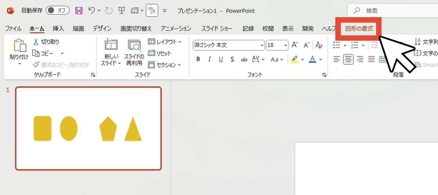Open the スライド ショー tab
This screenshot has width=438, height=195.
pos(217,29)
